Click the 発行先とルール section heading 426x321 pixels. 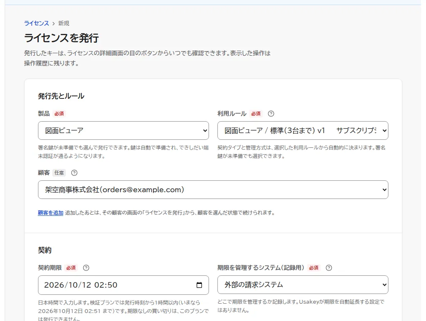click(61, 96)
